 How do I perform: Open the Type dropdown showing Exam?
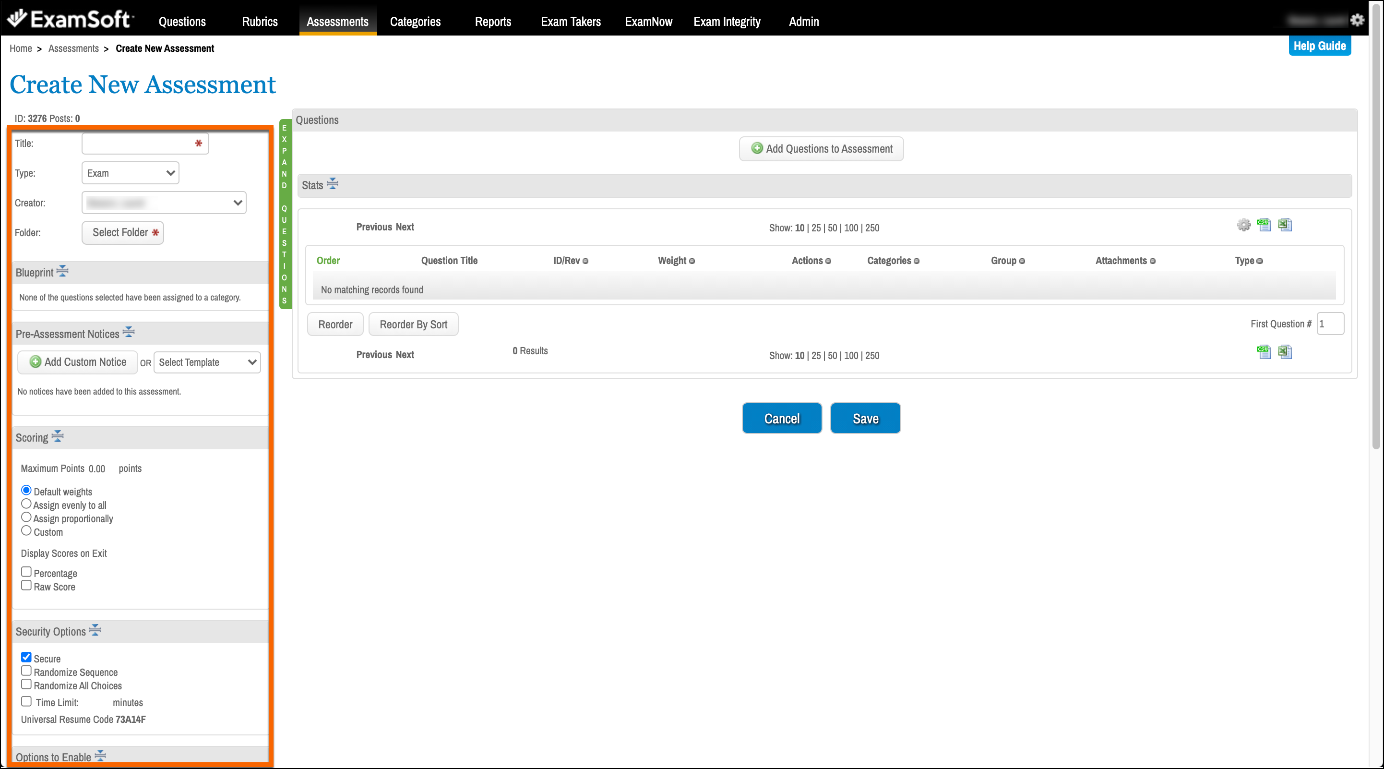(x=131, y=173)
